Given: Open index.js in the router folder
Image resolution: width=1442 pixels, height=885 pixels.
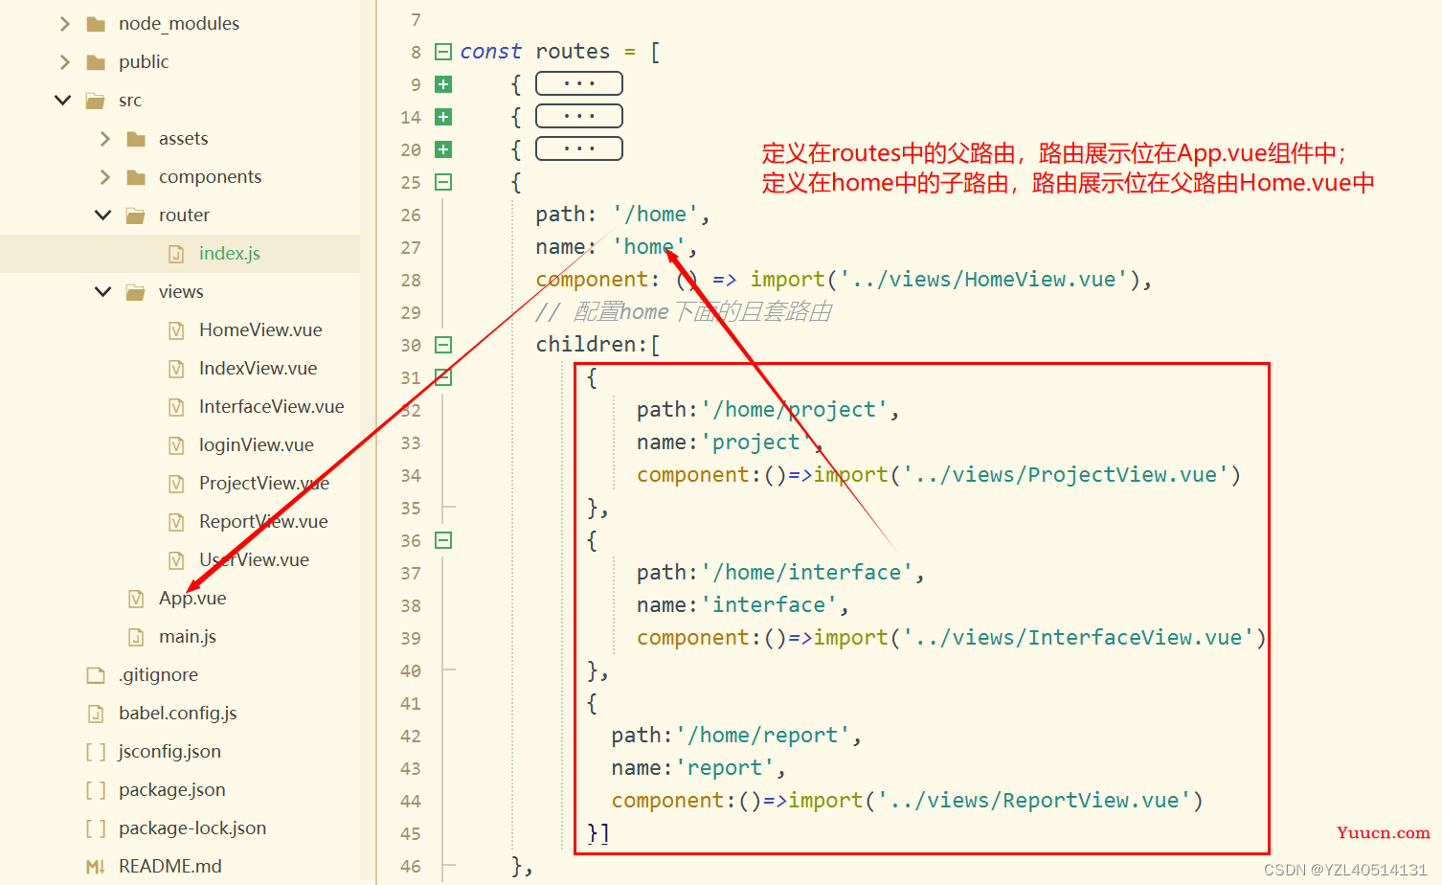Looking at the screenshot, I should tap(229, 254).
